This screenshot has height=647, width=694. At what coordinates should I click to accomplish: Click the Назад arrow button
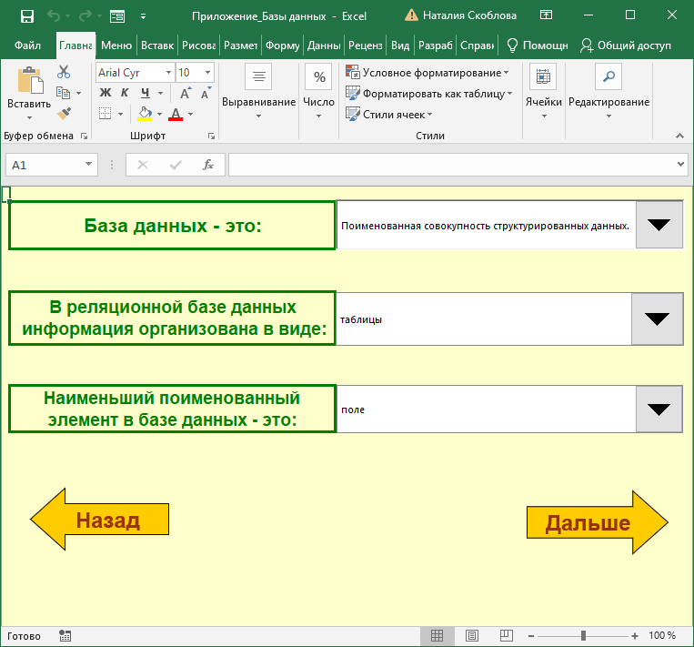click(99, 521)
